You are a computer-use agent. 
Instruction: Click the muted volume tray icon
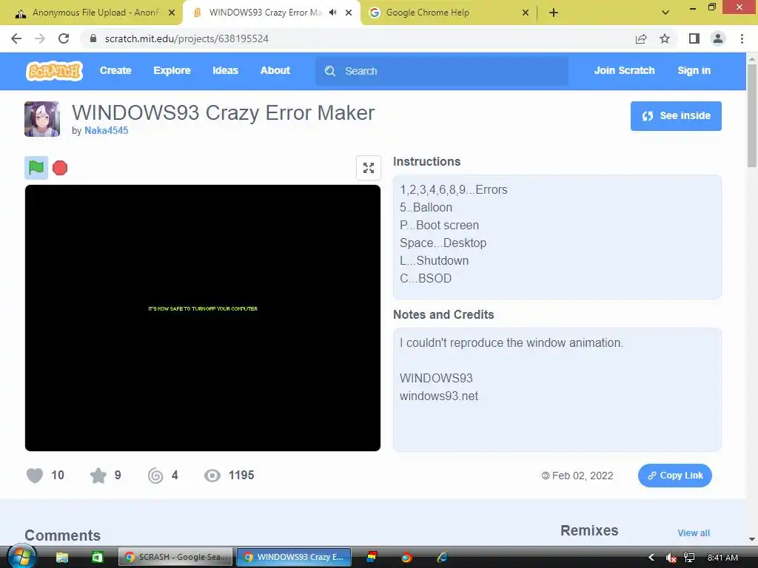(x=671, y=558)
